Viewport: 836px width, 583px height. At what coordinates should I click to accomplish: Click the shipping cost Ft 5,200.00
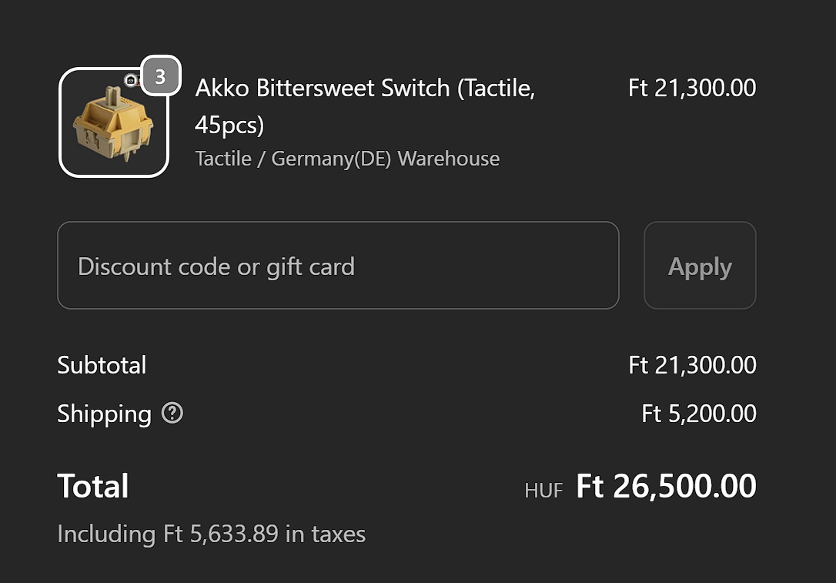[698, 414]
